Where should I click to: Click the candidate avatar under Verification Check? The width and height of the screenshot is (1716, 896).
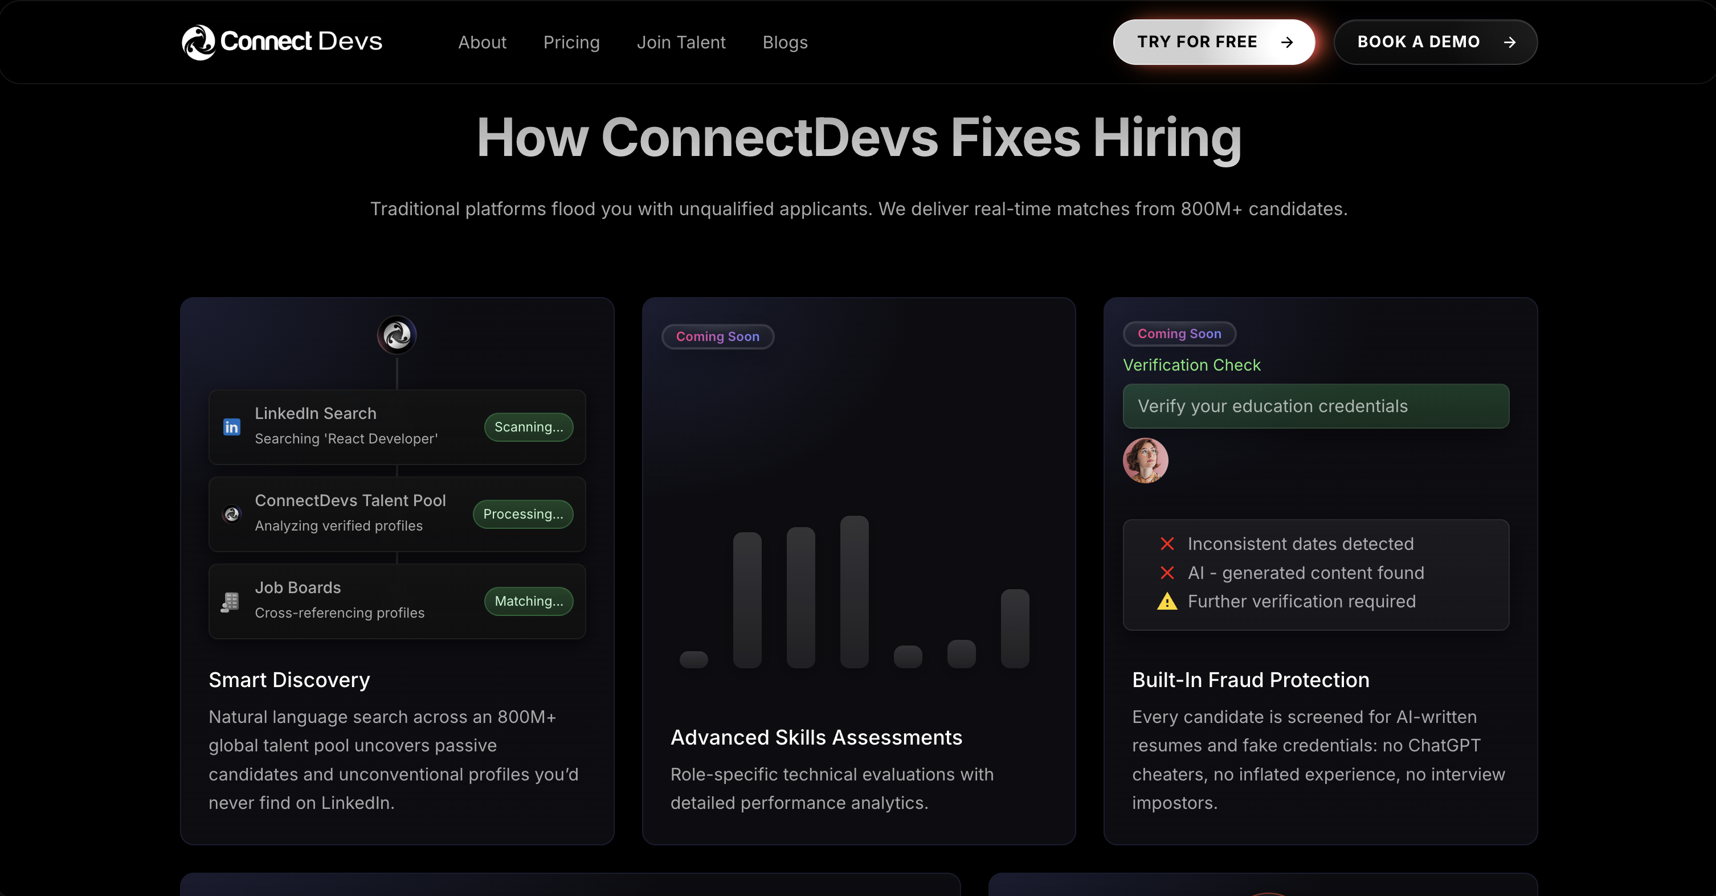(1145, 460)
